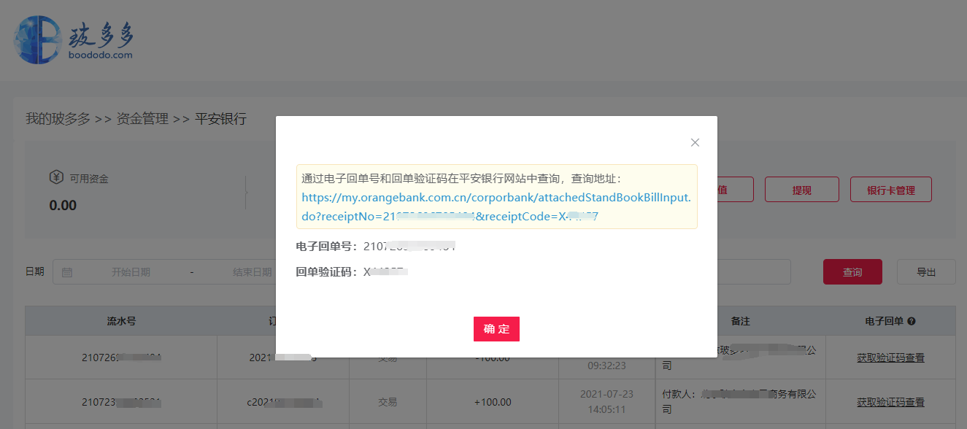This screenshot has height=429, width=967.
Task: Click the +100.00 amount cell
Action: (492, 402)
